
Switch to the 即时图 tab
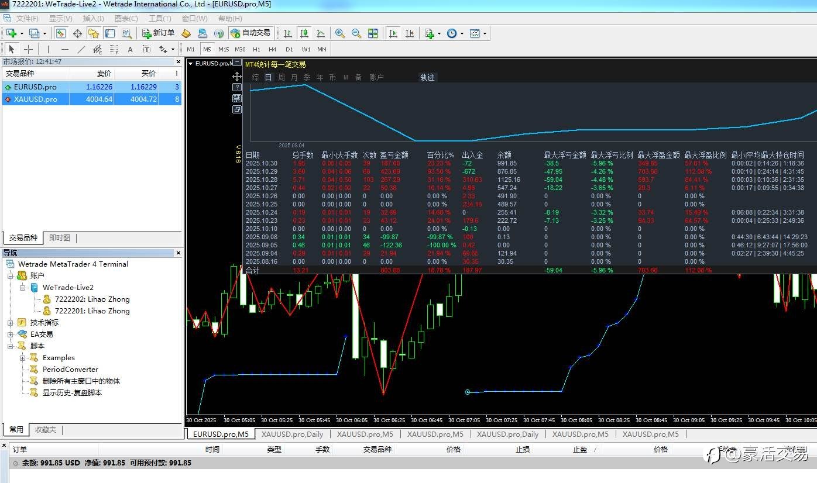60,238
